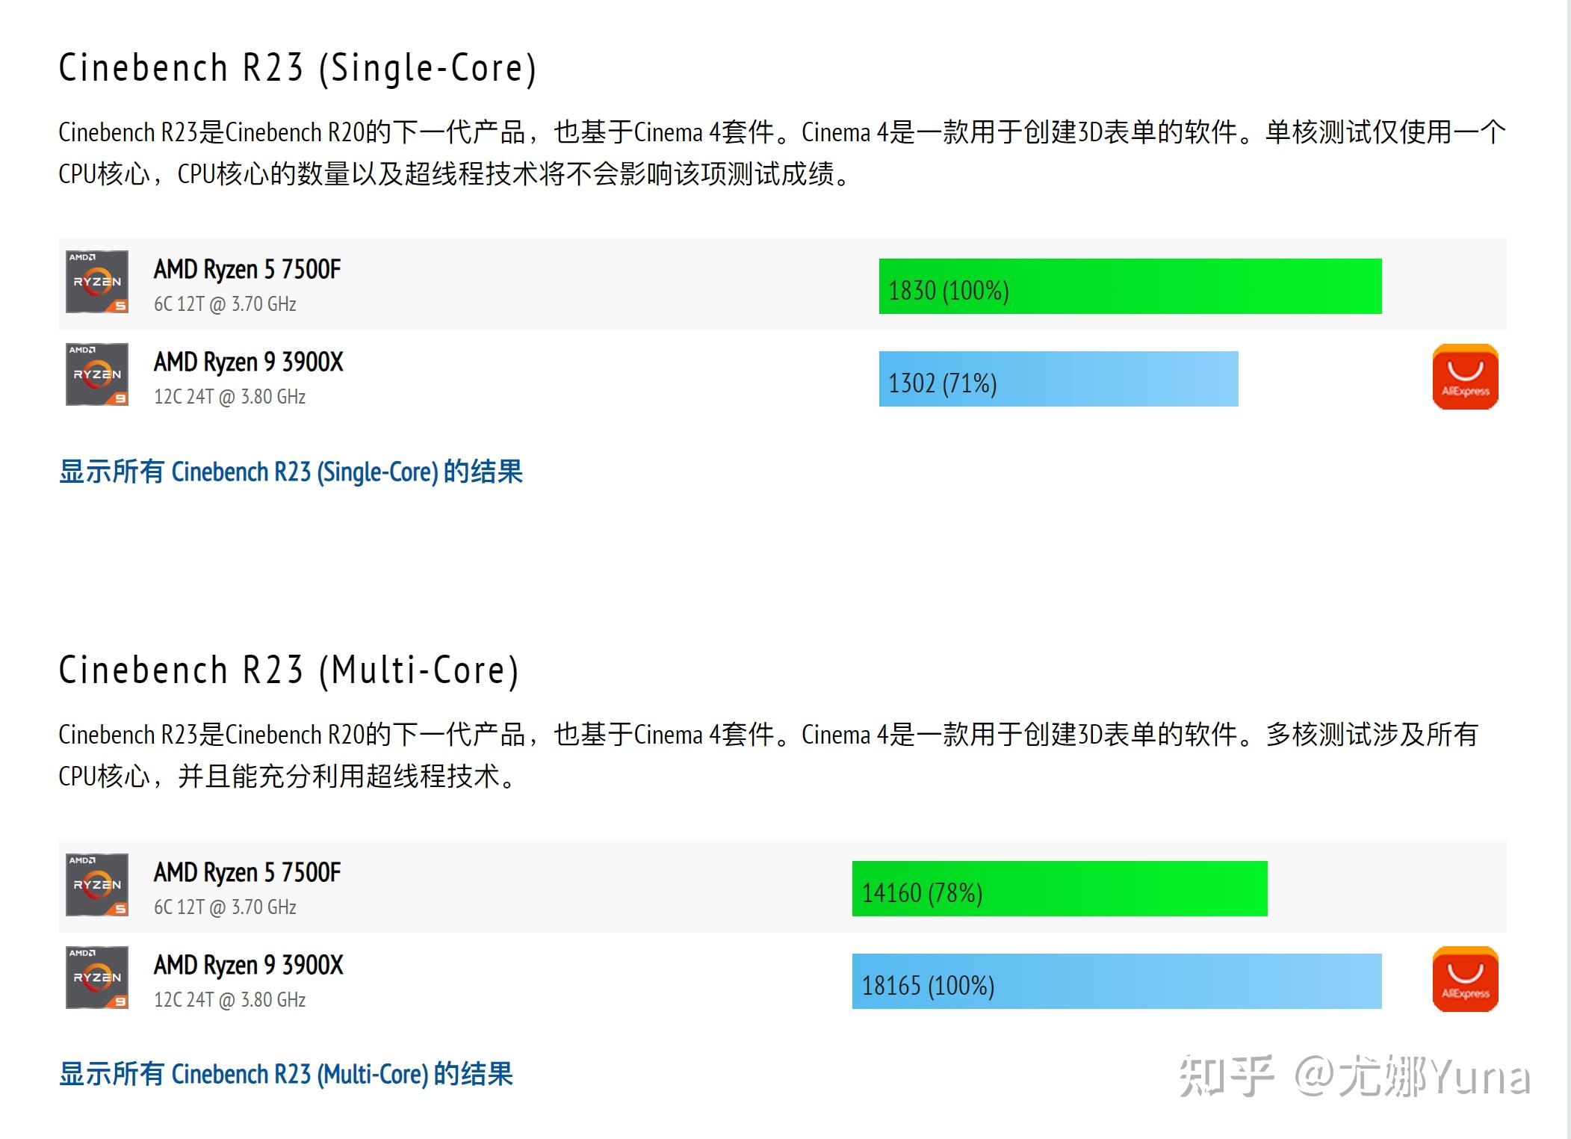Select AMD Ryzen 5 7500F name in Single-Core list
This screenshot has height=1139, width=1571.
click(247, 269)
